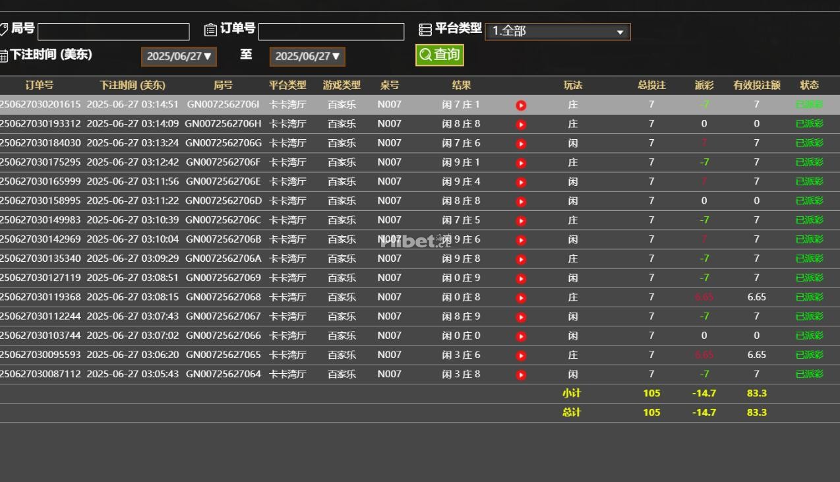
Task: Open the end date selector after 至
Action: (307, 57)
